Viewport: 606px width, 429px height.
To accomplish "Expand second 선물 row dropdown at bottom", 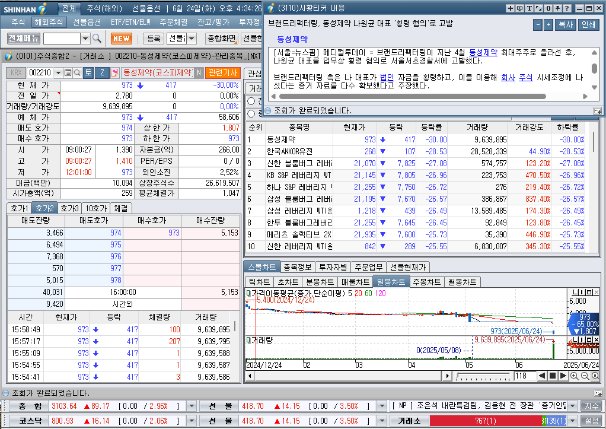I will tap(382, 421).
